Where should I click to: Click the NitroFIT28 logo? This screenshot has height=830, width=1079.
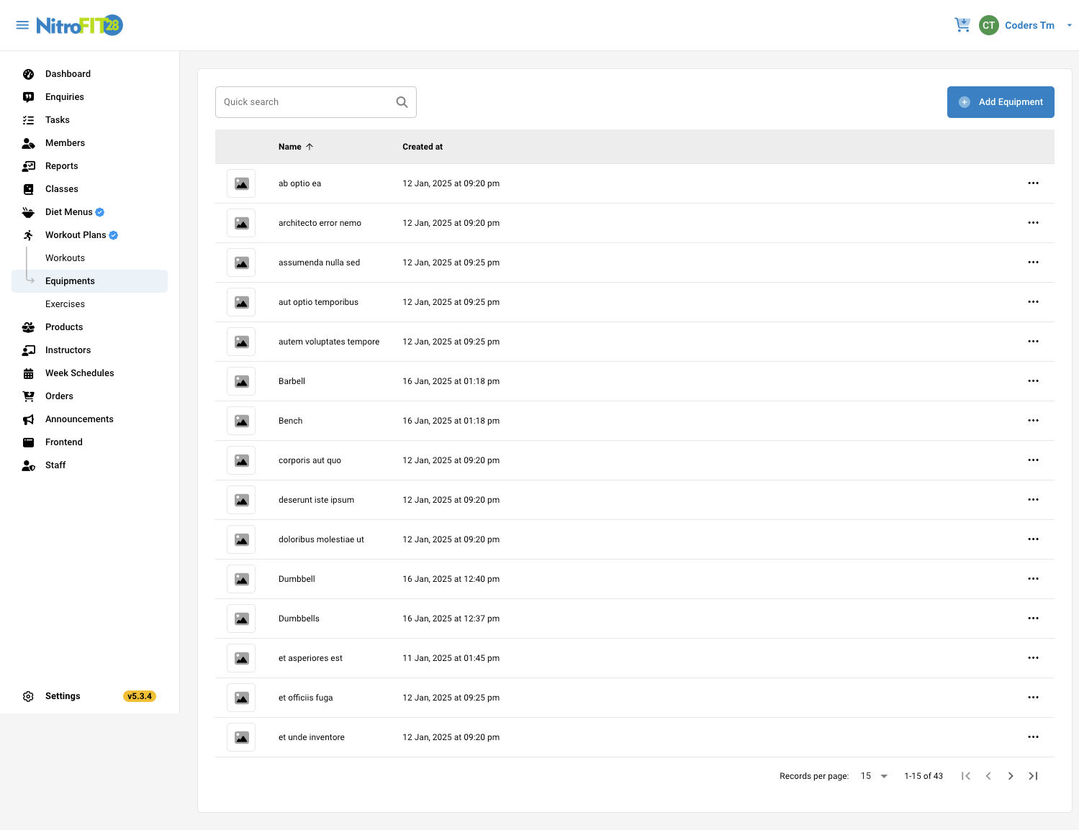click(x=79, y=25)
